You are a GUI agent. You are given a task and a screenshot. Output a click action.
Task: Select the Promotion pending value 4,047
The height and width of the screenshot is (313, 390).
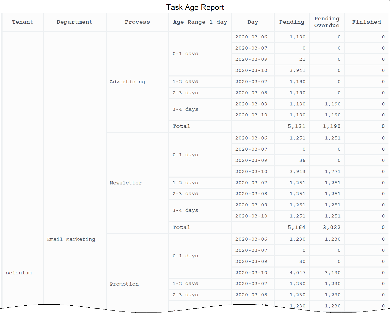(297, 273)
